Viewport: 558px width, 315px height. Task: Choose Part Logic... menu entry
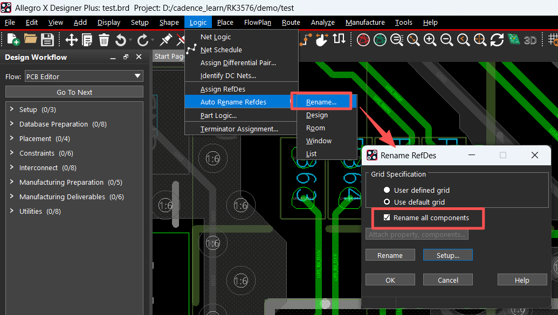(x=218, y=116)
